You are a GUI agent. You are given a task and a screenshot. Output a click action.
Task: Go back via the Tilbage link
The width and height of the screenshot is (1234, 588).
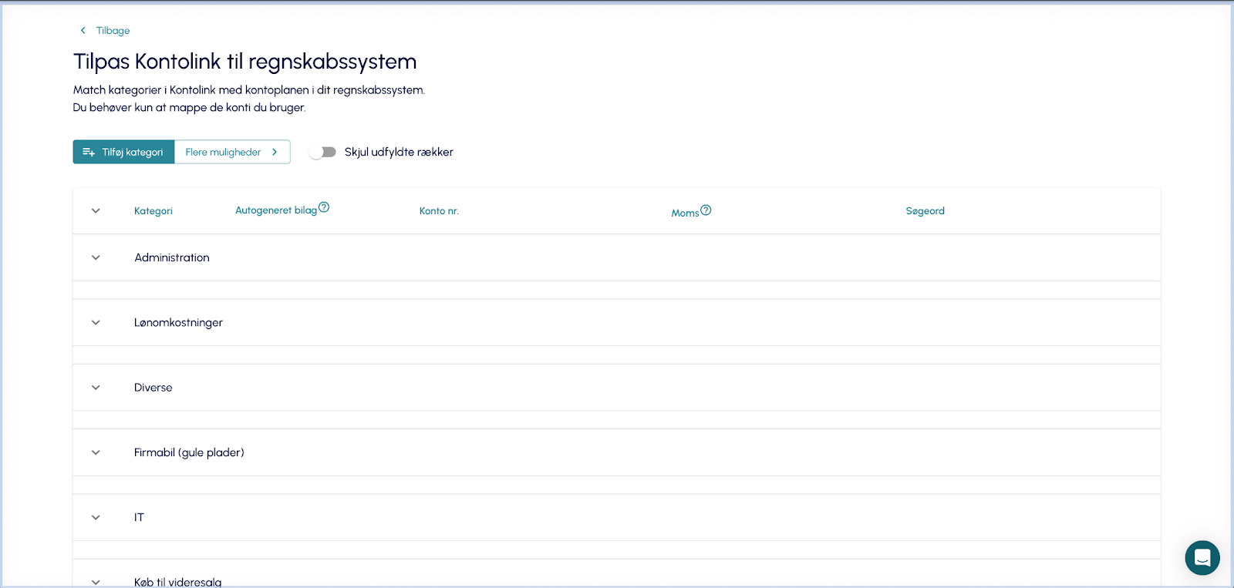[x=113, y=31]
